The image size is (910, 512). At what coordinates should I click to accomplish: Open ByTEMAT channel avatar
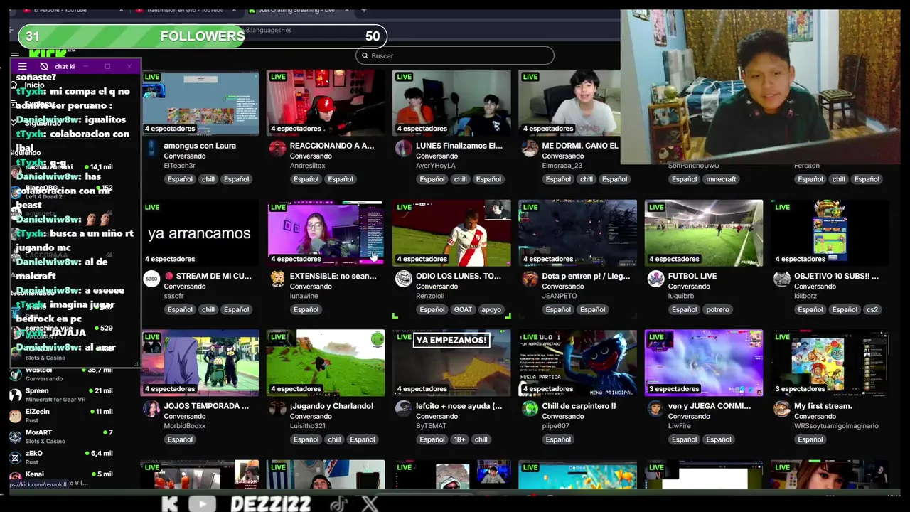point(403,409)
